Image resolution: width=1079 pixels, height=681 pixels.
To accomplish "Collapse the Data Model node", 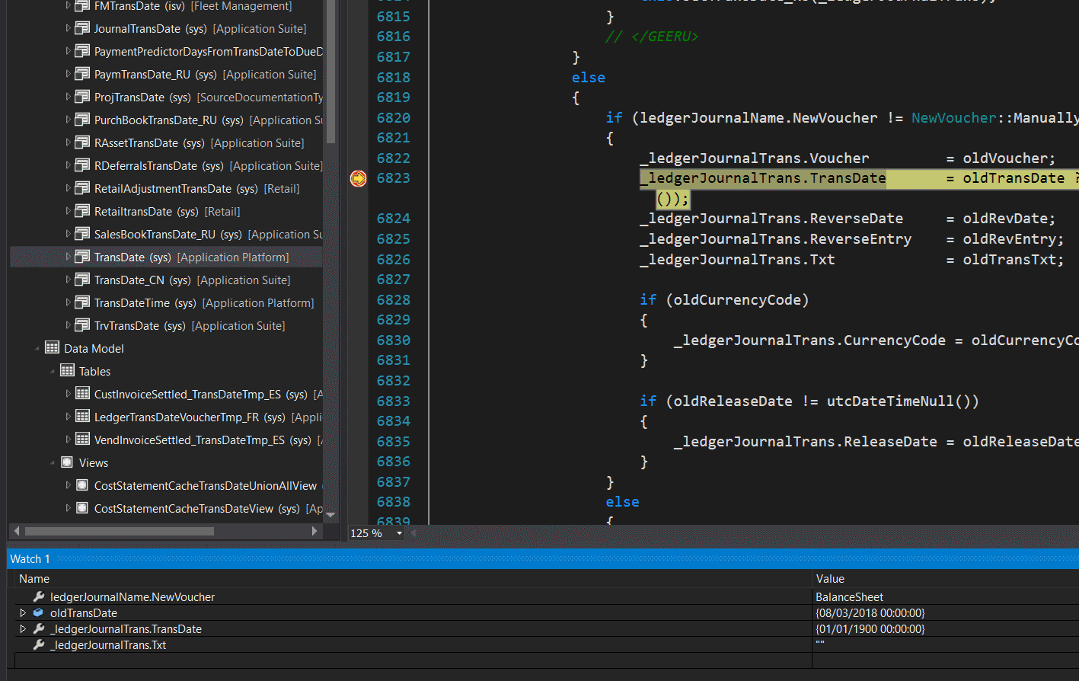I will coord(37,349).
